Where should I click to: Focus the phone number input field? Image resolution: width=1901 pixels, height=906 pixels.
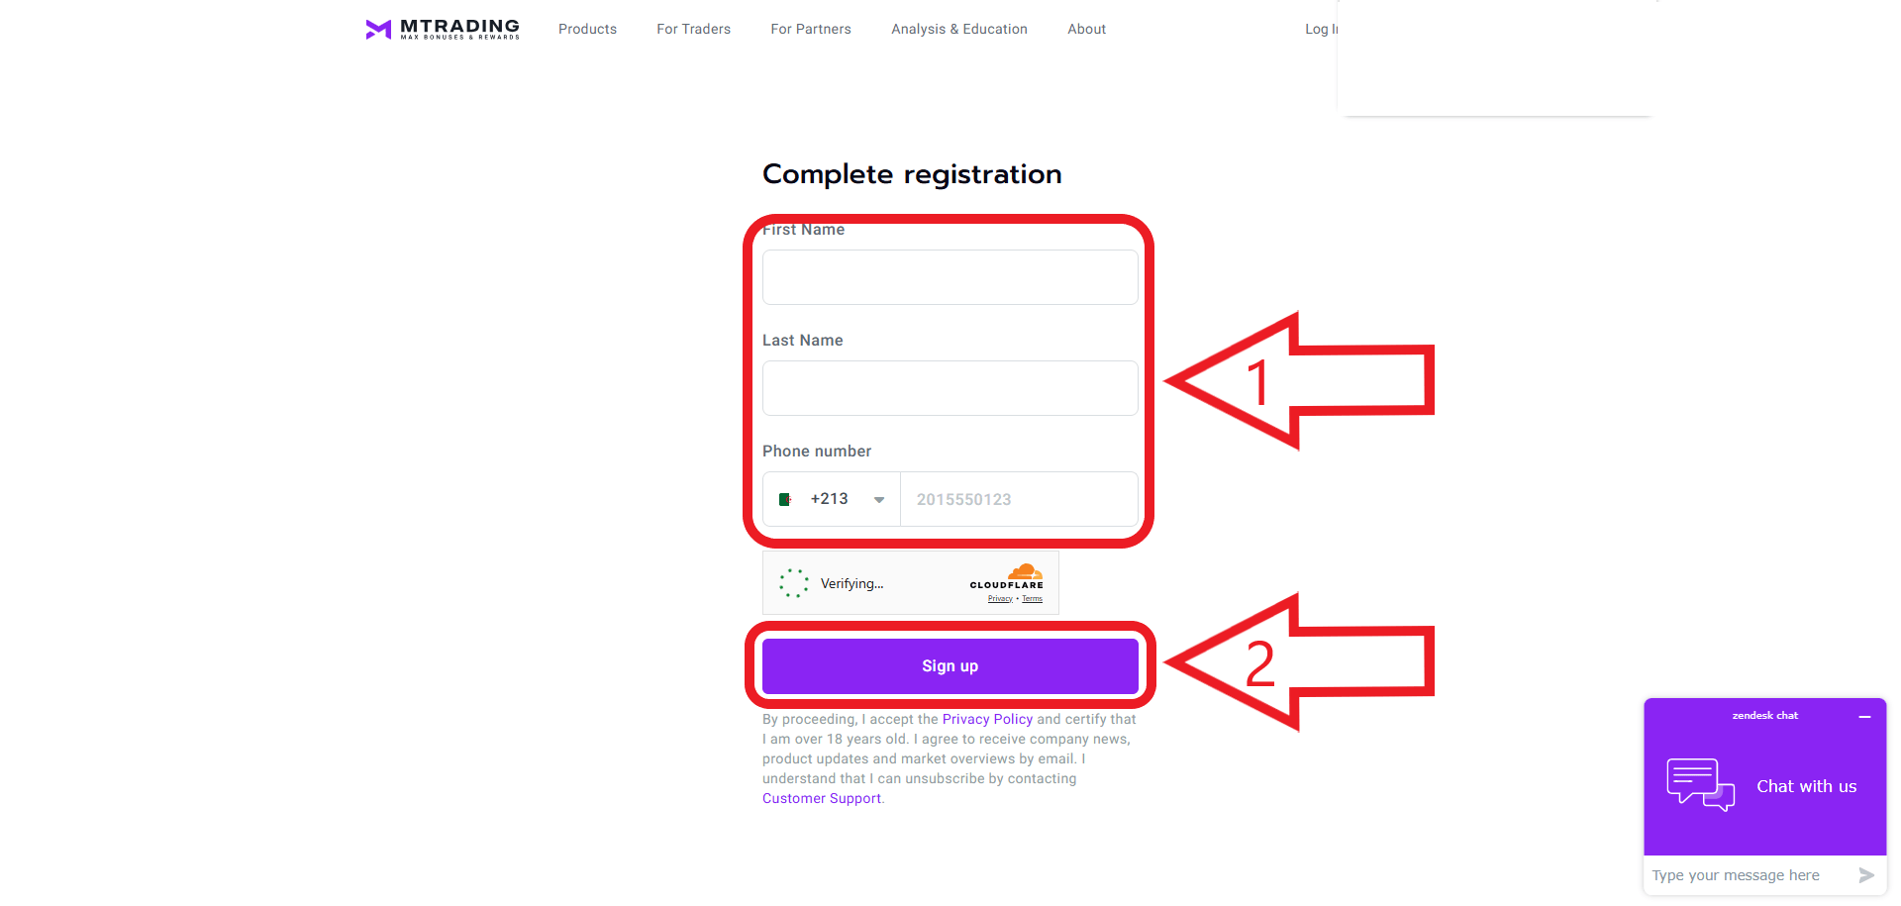tap(1020, 499)
